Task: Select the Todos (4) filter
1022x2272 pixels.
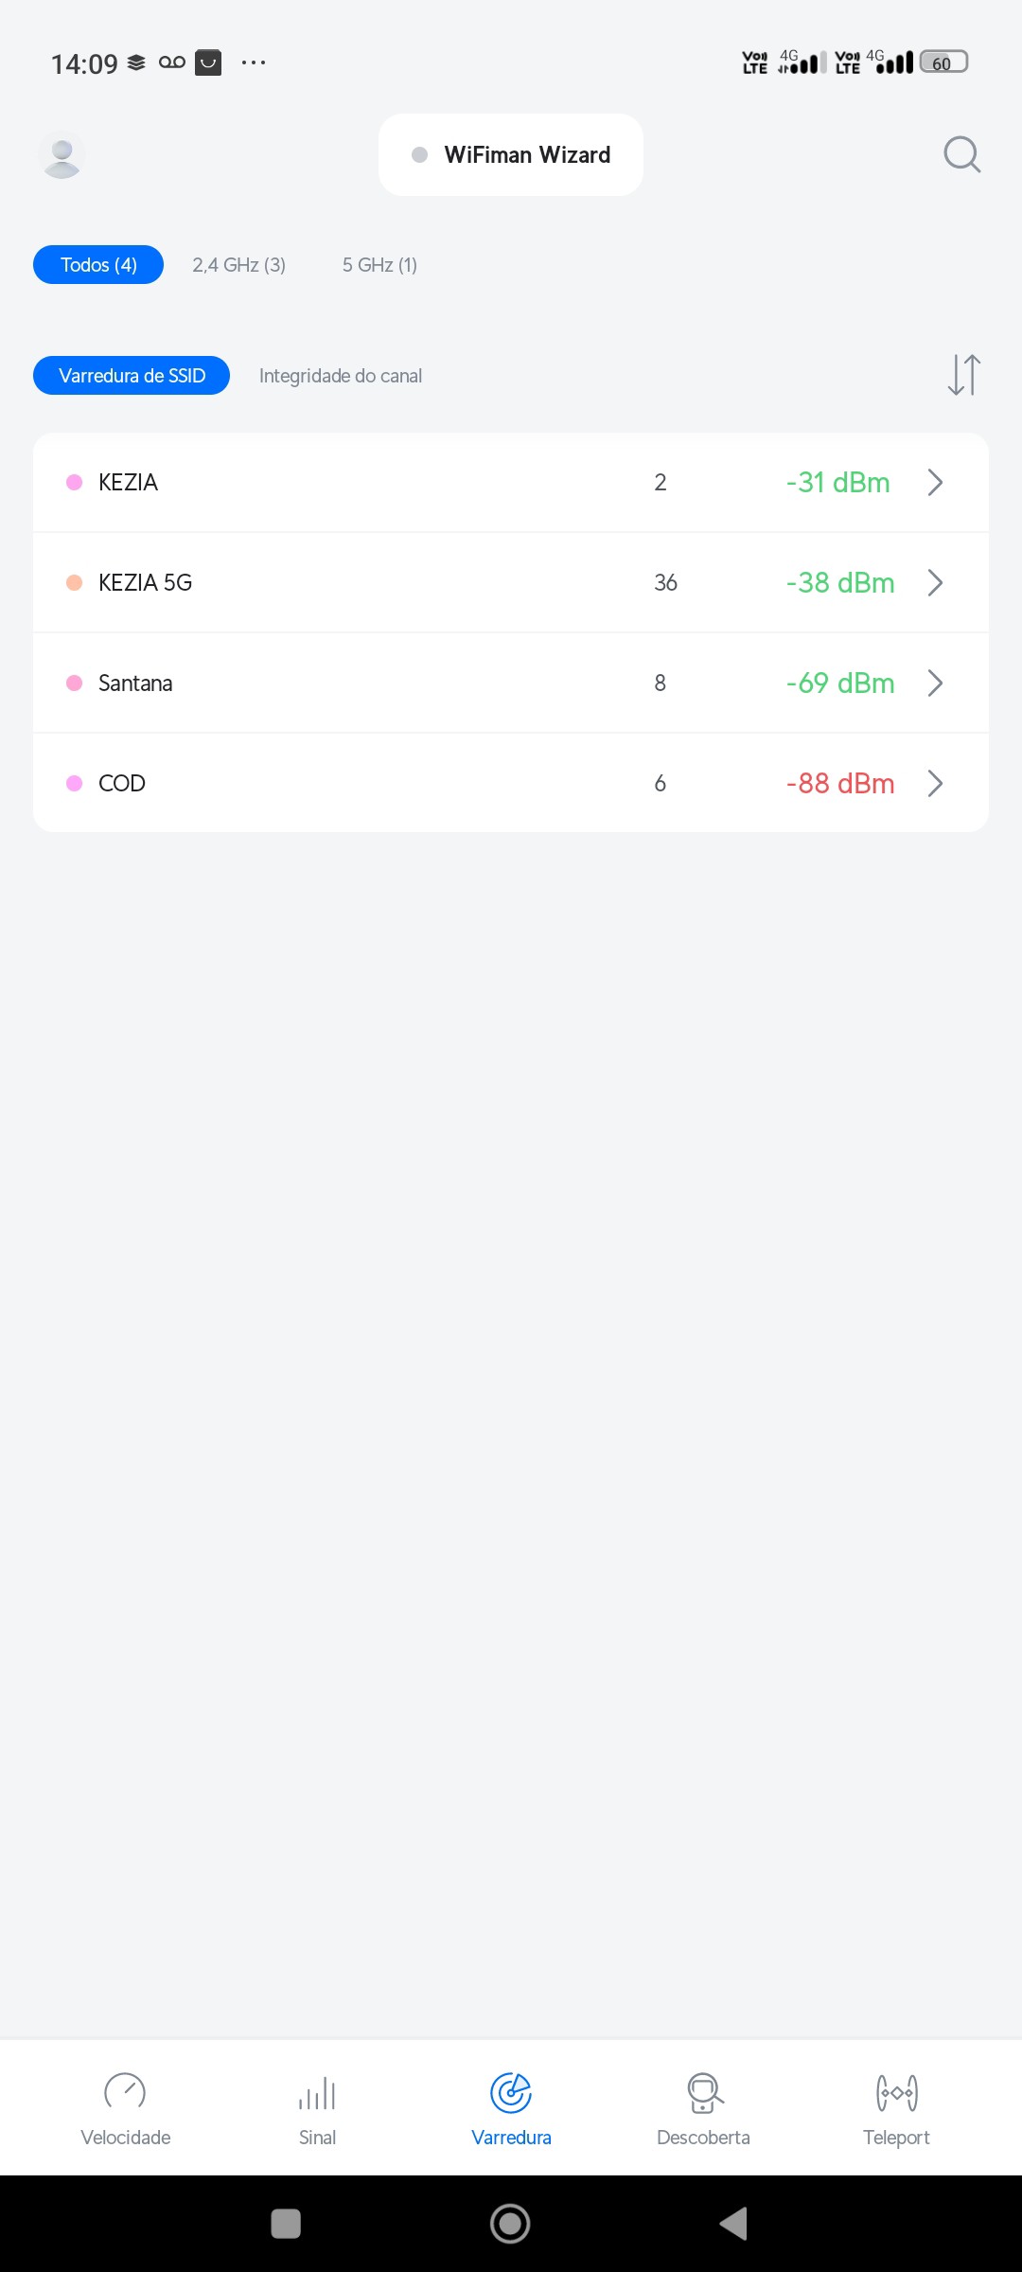Action: point(98,265)
